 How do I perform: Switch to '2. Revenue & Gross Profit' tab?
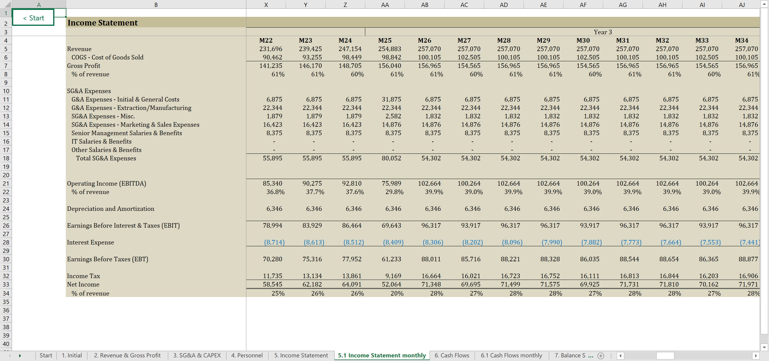[x=127, y=355]
